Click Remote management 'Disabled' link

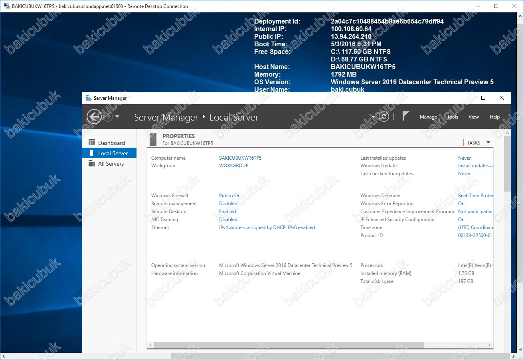pyautogui.click(x=228, y=204)
